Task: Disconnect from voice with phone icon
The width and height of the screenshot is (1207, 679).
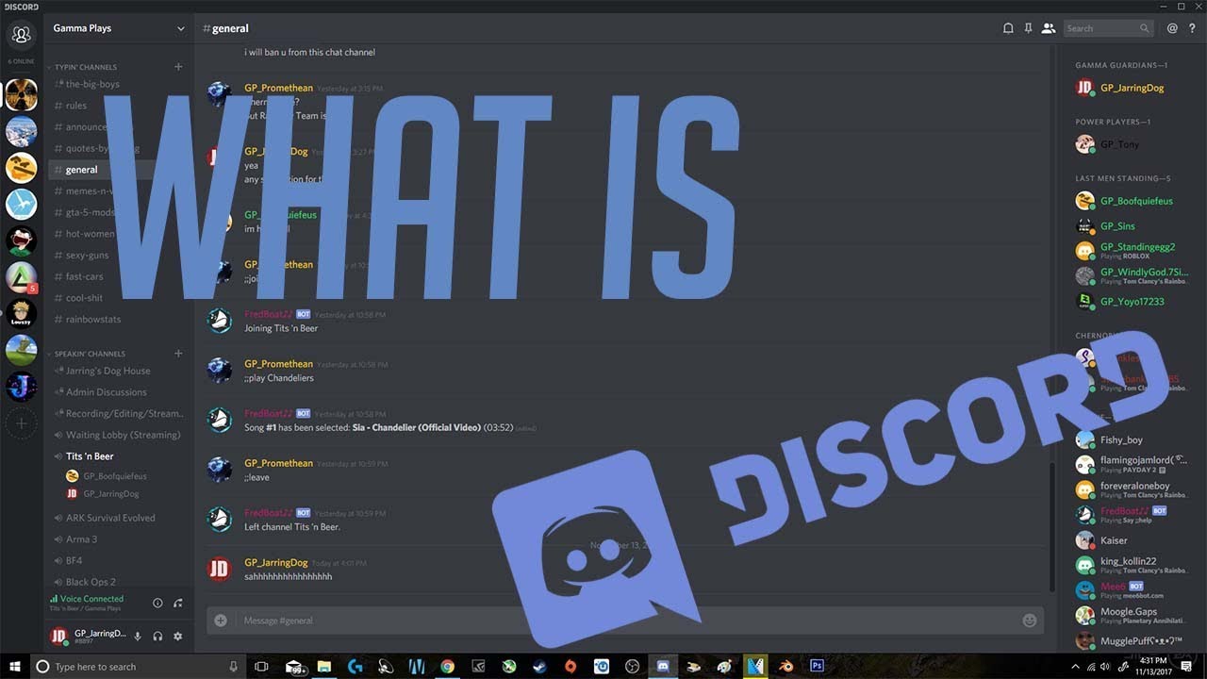Action: [177, 603]
